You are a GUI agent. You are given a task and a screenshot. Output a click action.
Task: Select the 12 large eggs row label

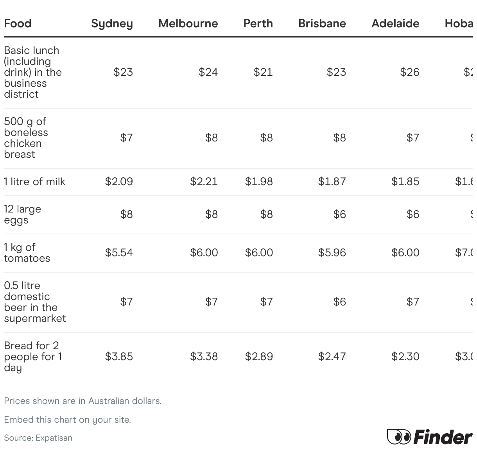click(x=22, y=214)
